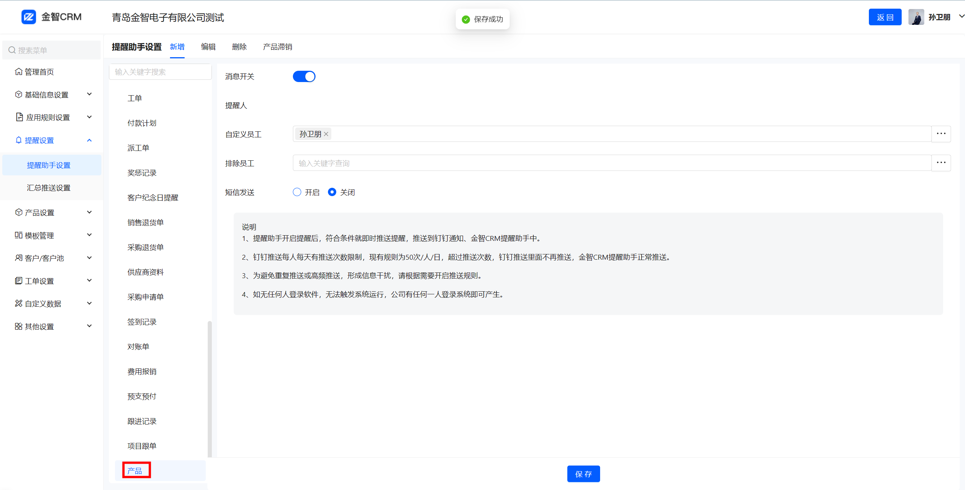Open employee picker for 排除员工 ellipsis
This screenshot has height=490, width=965.
941,163
